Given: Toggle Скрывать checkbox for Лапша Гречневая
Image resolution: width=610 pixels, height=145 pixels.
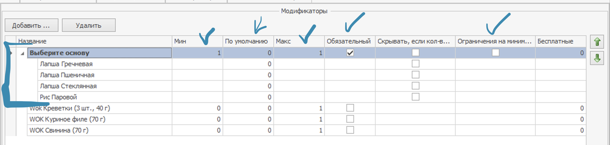Looking at the screenshot, I should pos(415,64).
